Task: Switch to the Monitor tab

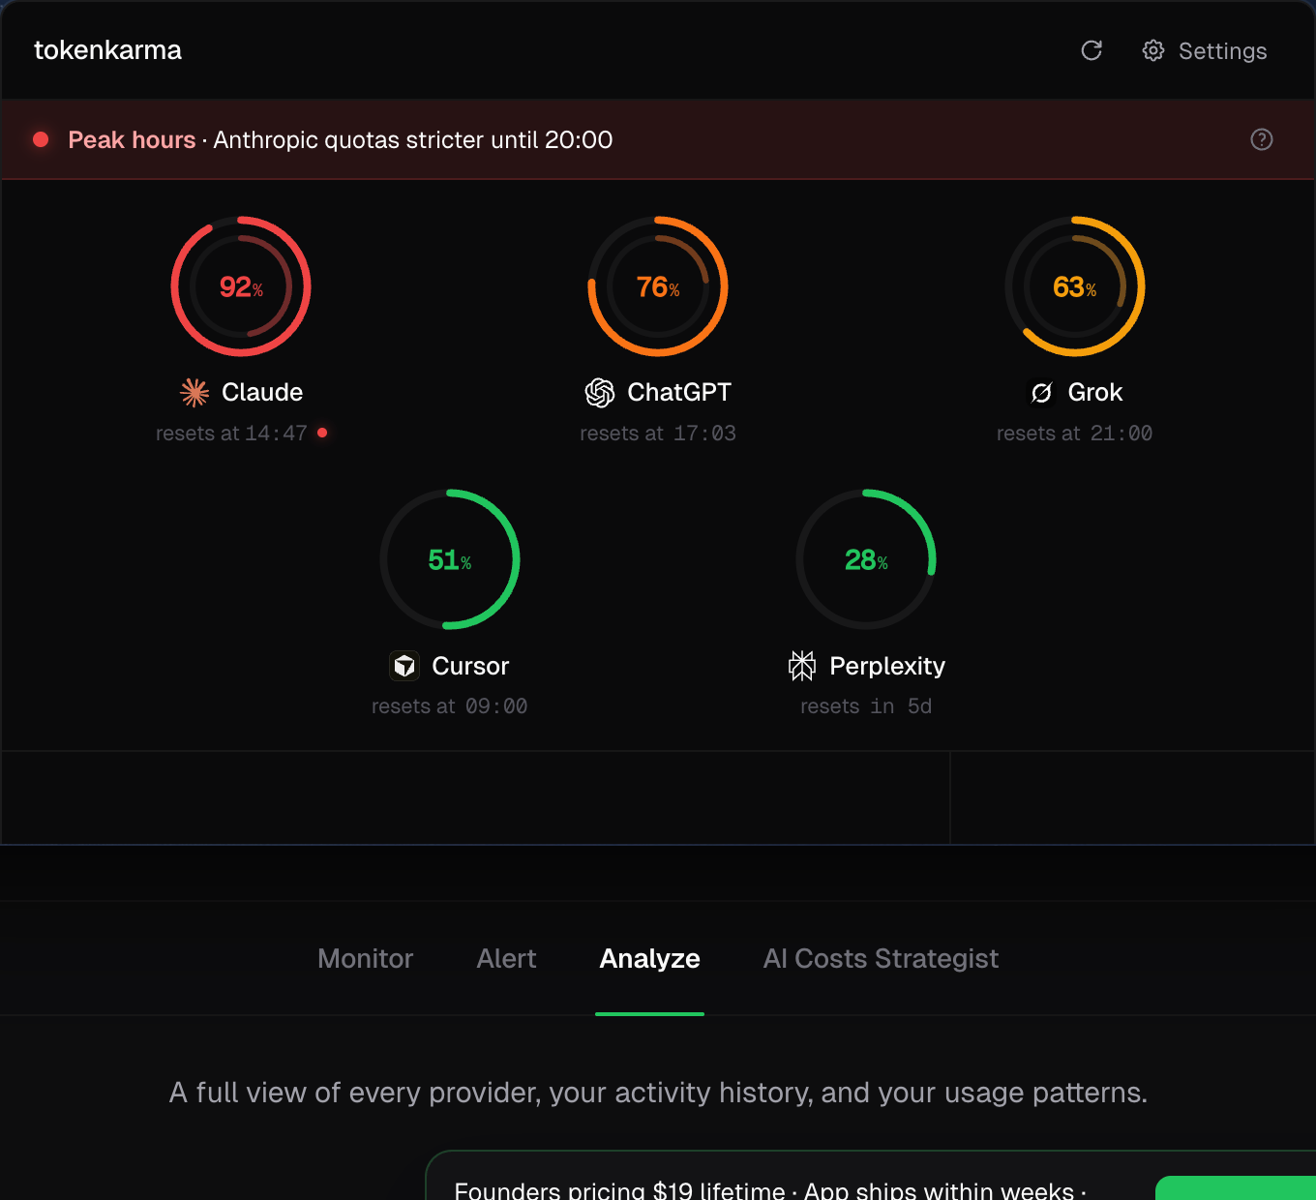Action: pyautogui.click(x=366, y=958)
